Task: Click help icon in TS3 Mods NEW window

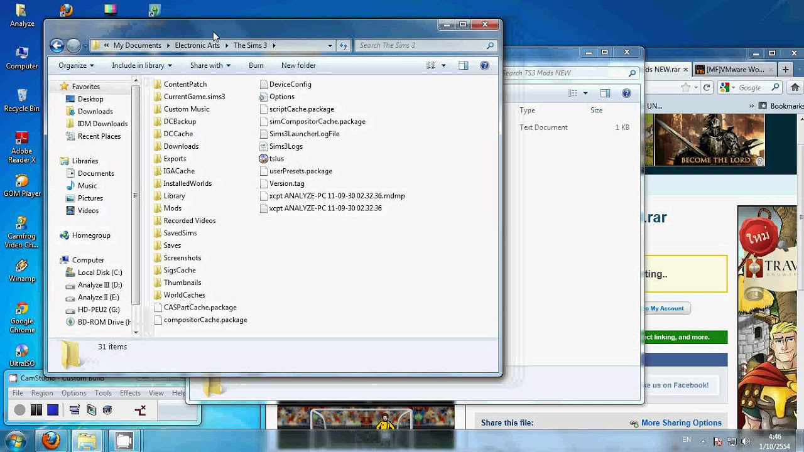Action: (626, 93)
